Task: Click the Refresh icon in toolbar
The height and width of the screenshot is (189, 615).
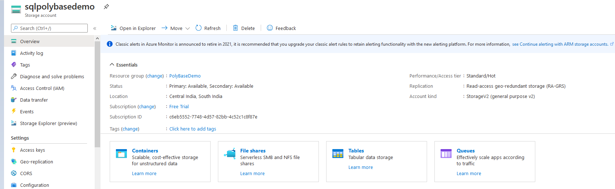Action: [x=199, y=28]
